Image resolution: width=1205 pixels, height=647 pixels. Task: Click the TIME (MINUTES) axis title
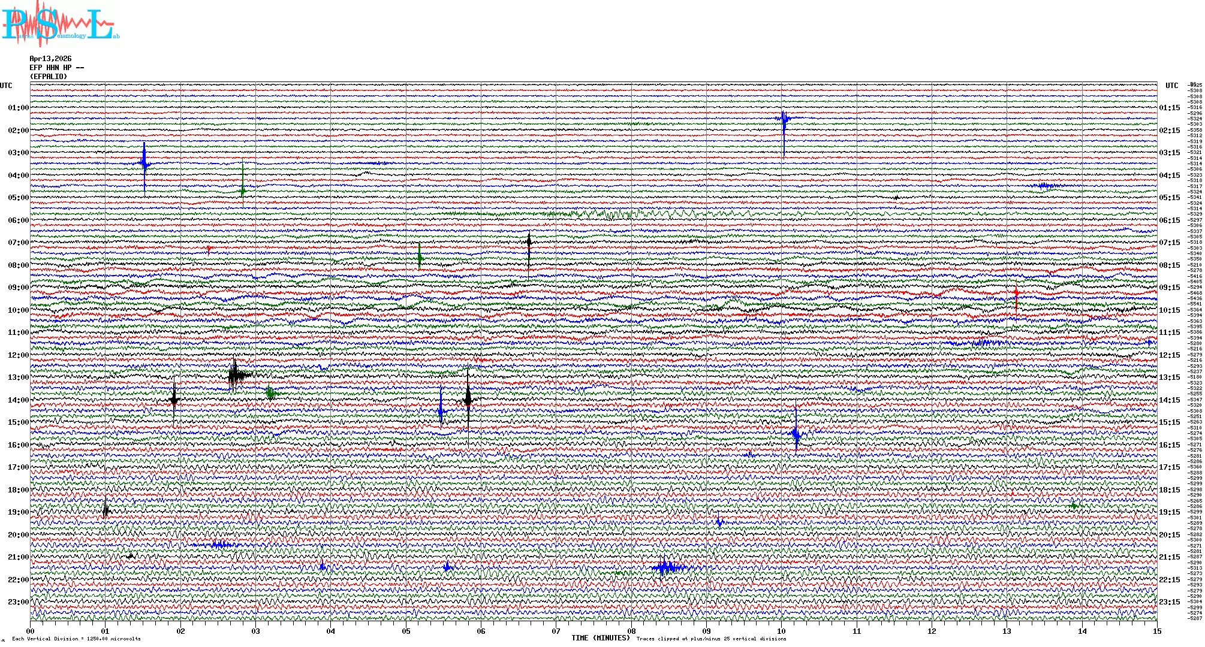pos(600,638)
